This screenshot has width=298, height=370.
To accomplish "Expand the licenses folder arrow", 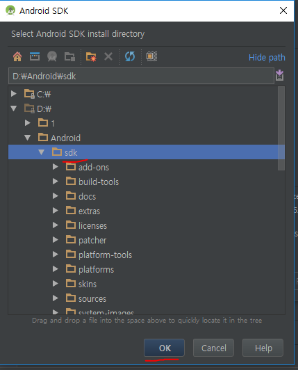I will click(56, 225).
